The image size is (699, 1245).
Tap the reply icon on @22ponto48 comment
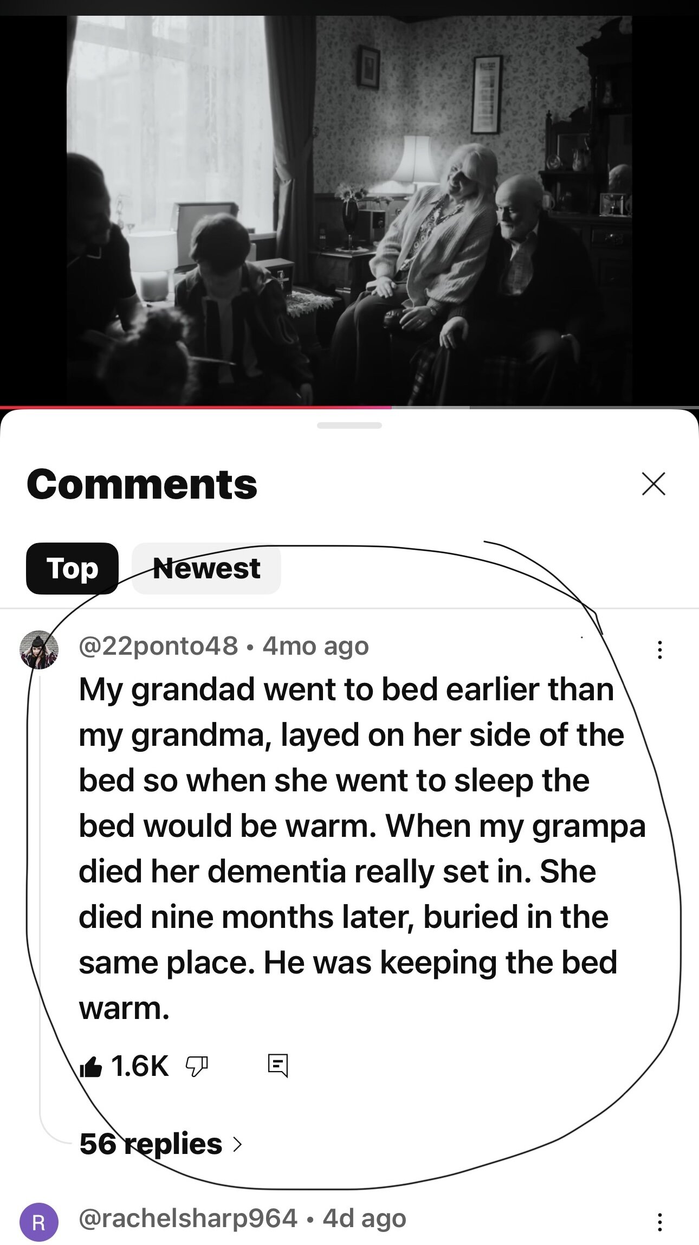coord(278,1066)
